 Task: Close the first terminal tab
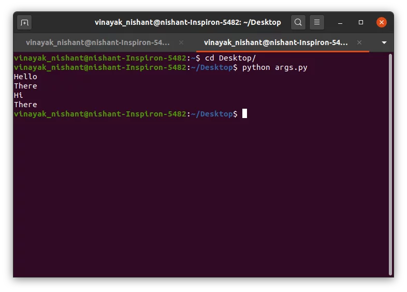[181, 42]
